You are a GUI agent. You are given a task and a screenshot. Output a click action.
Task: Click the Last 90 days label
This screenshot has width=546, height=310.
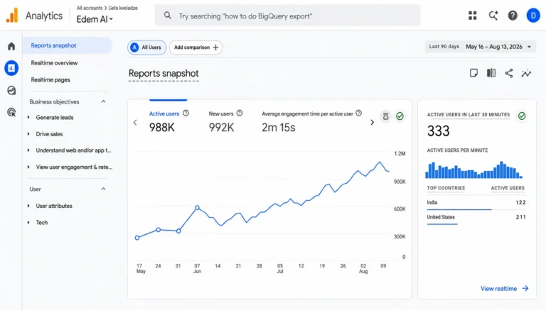tap(444, 47)
